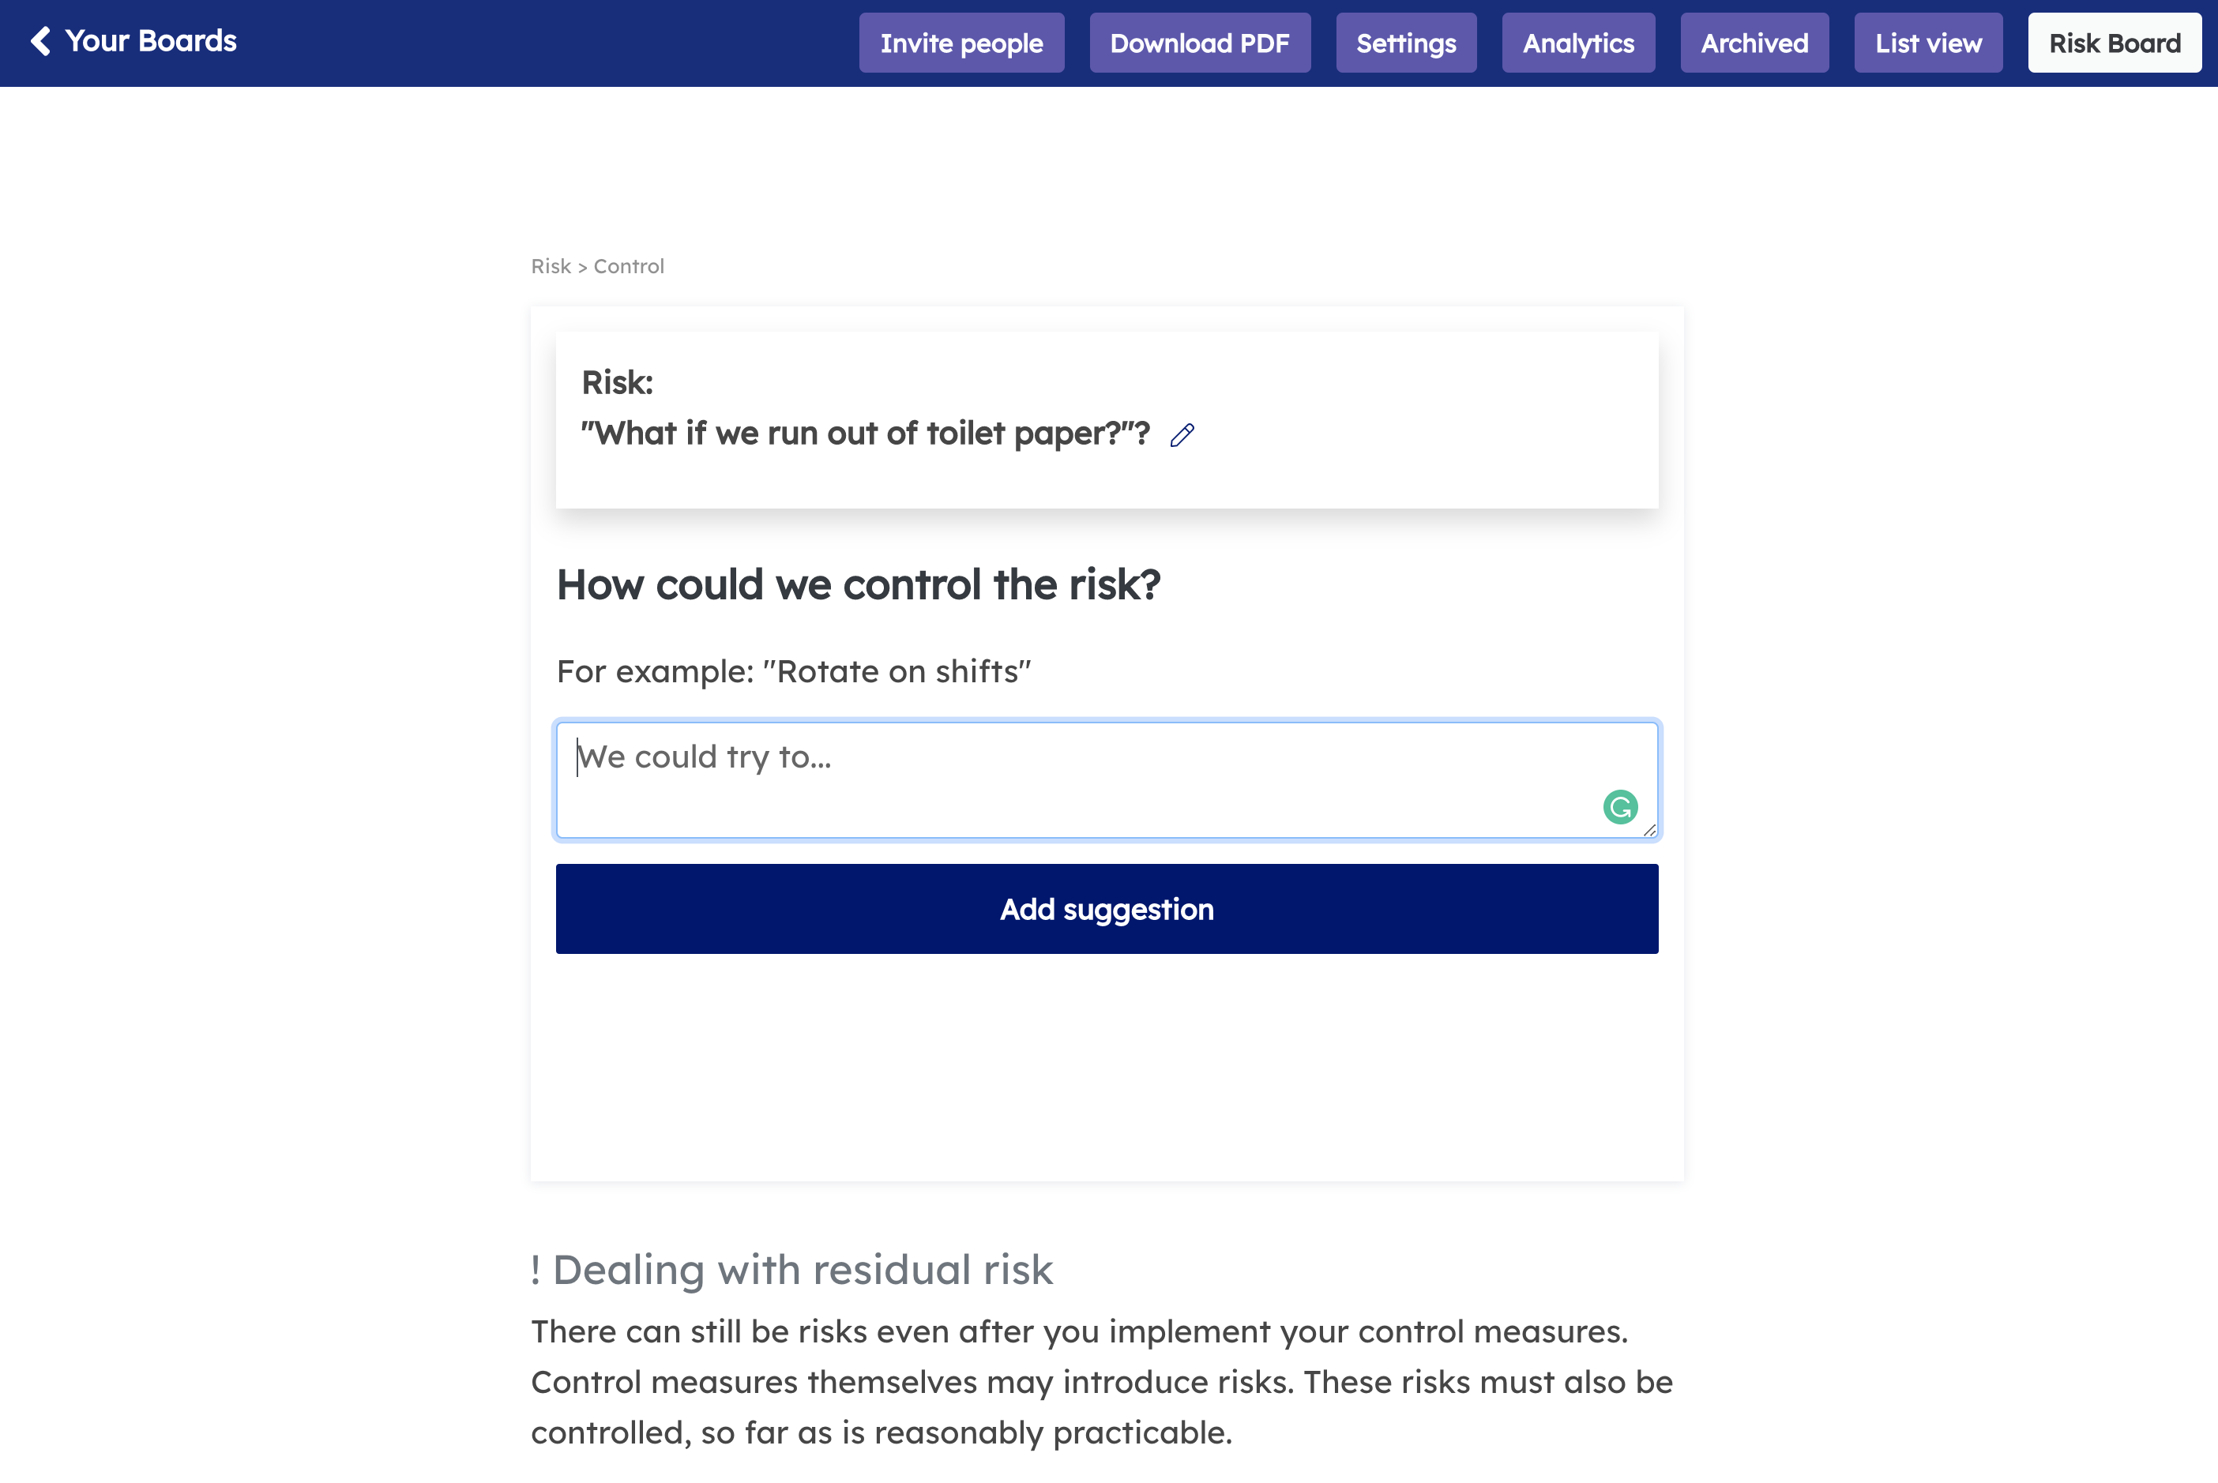Click the 'How could we control the risk?' heading
Image resolution: width=2218 pixels, height=1483 pixels.
[x=857, y=584]
